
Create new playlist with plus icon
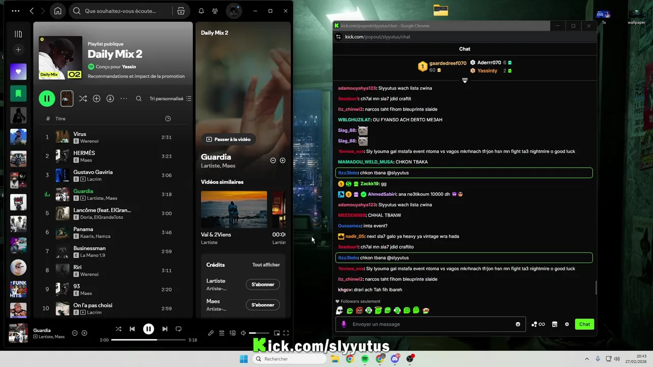(18, 49)
